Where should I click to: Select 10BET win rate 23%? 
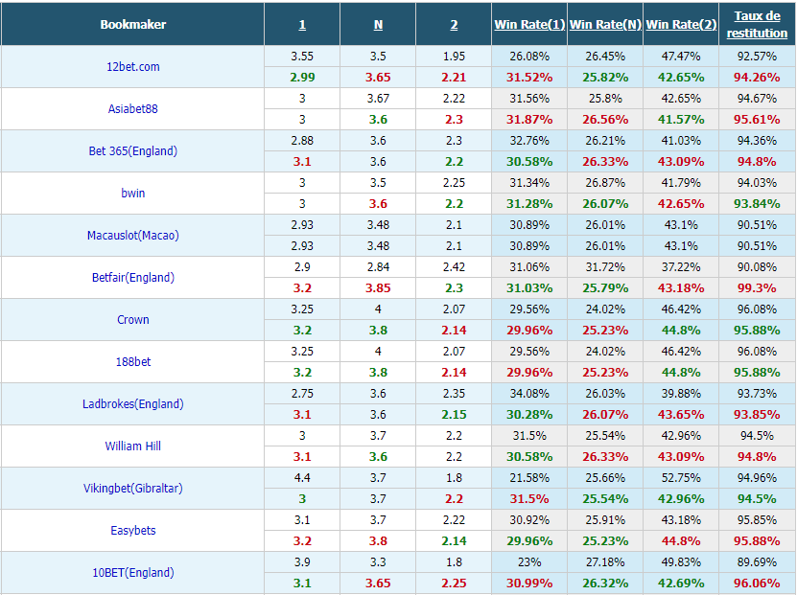point(529,562)
